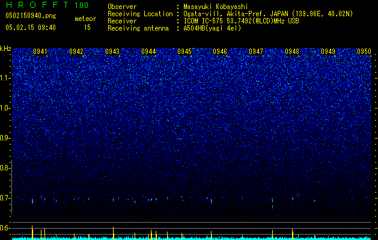378x240 pixels.
Task: Click the 0945 time marker
Action: (x=184, y=52)
